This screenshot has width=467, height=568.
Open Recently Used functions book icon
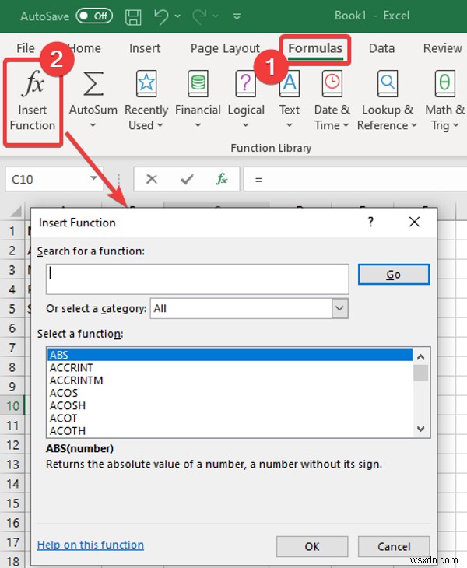click(146, 84)
